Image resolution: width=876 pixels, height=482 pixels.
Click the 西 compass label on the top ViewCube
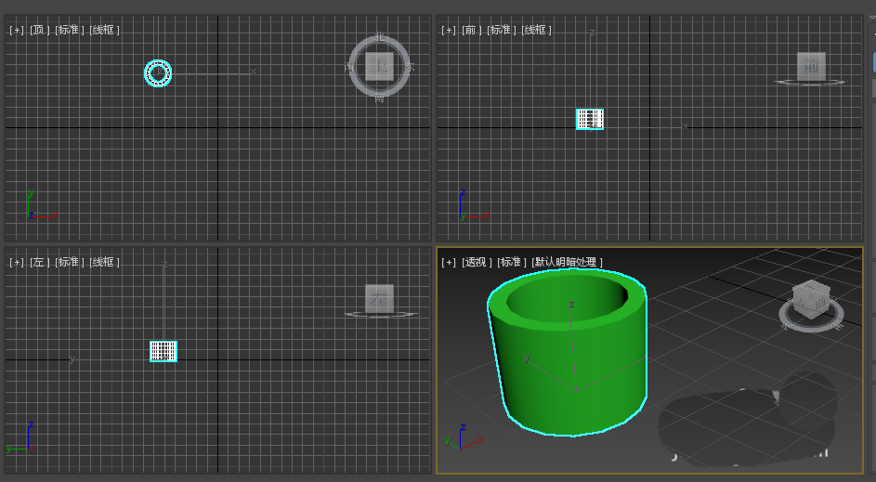pyautogui.click(x=349, y=67)
